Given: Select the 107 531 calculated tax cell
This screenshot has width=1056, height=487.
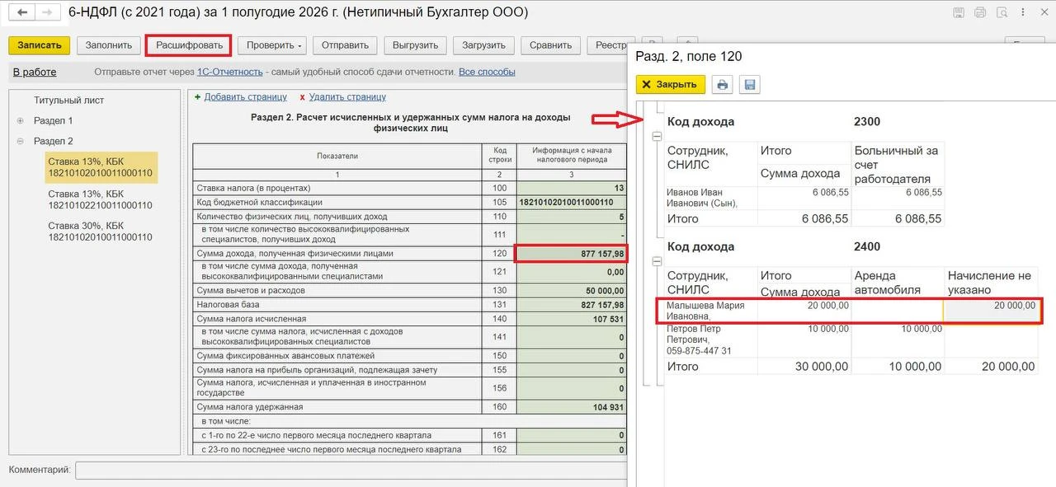Looking at the screenshot, I should point(571,318).
